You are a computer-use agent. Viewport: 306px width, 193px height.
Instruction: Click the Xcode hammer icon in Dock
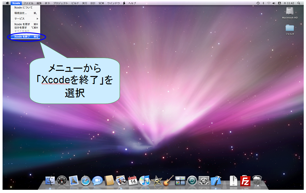click(x=216, y=181)
